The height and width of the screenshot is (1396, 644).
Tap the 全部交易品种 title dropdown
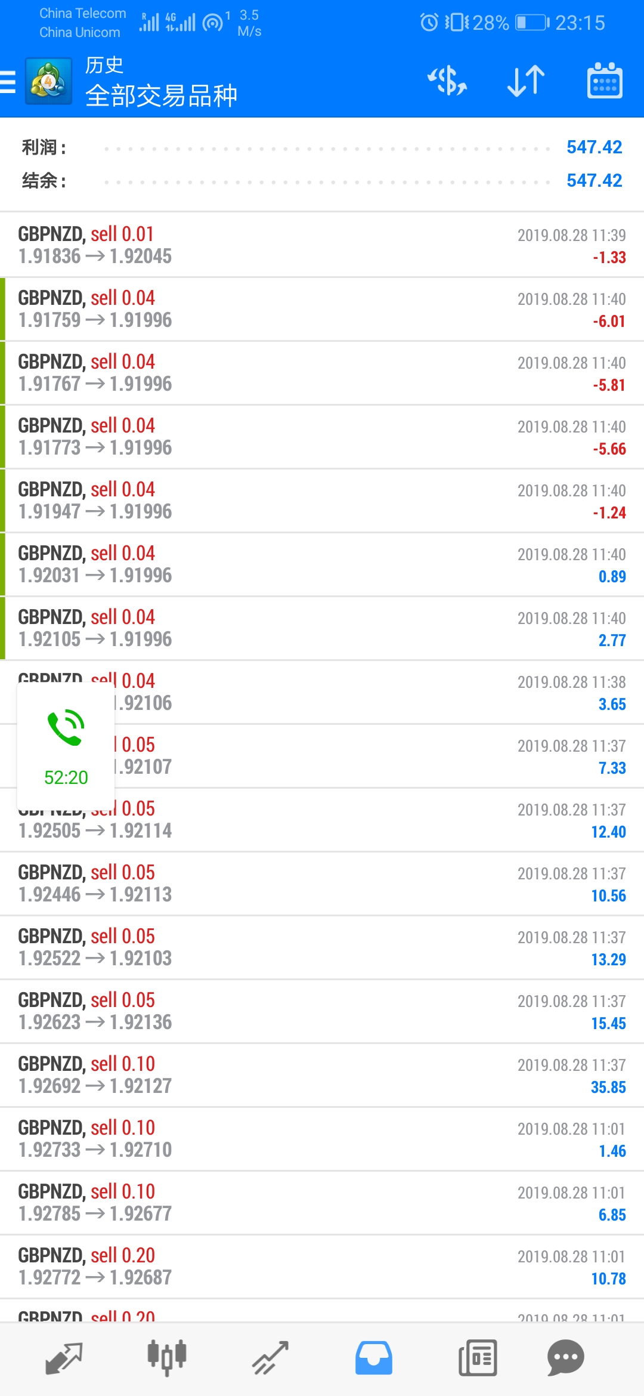tap(161, 95)
